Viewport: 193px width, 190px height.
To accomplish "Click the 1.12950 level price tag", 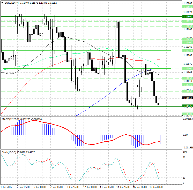I will pyautogui.click(x=188, y=7).
